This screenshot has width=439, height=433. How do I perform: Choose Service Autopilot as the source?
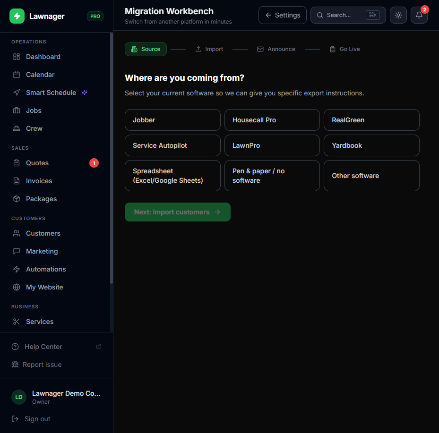(172, 145)
